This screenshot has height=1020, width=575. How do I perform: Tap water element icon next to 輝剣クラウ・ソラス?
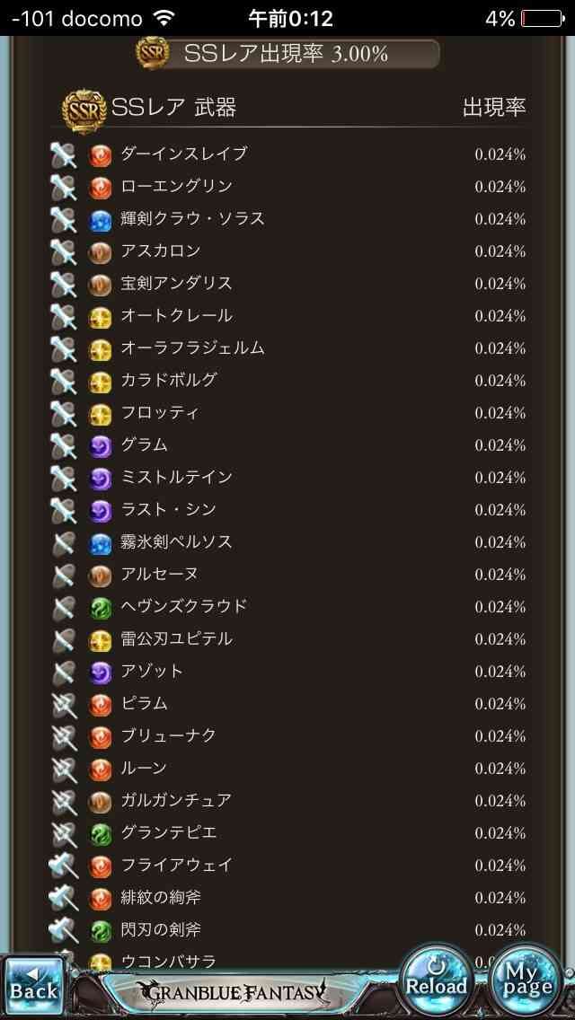click(x=101, y=219)
